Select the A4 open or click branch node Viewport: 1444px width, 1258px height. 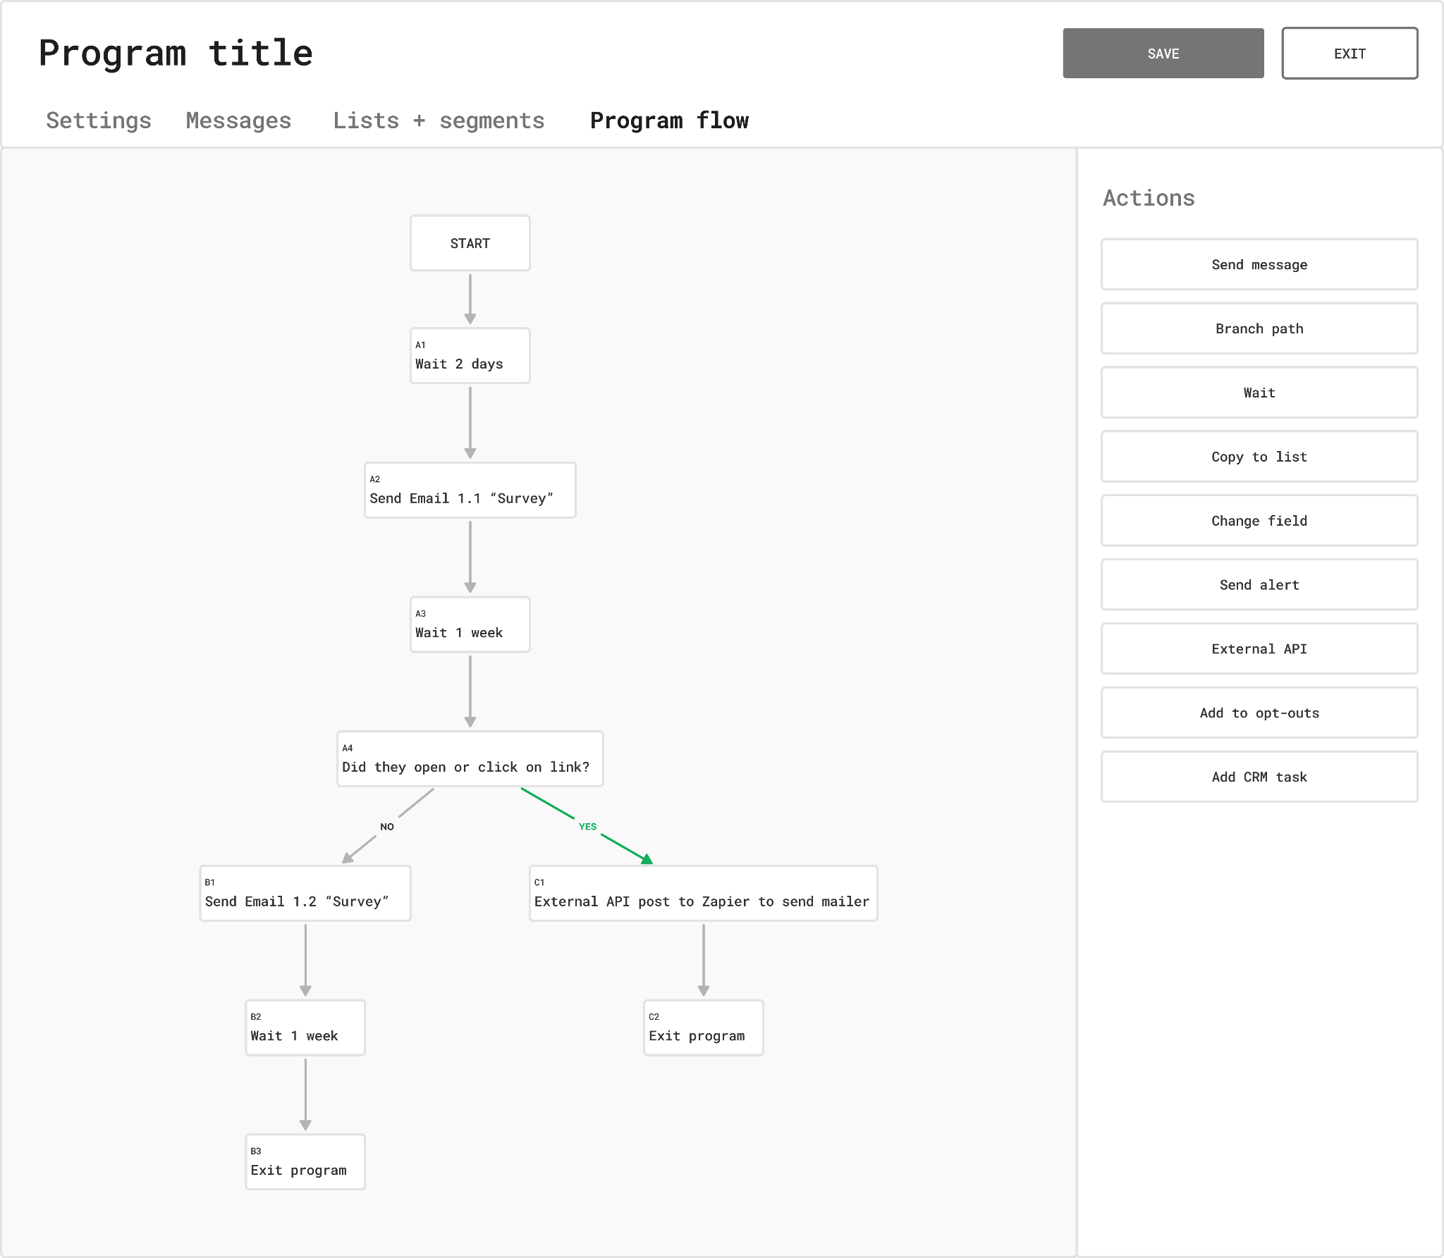(470, 760)
